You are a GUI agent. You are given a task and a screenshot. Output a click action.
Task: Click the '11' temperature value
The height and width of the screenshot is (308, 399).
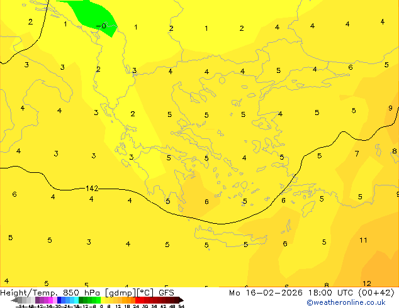coord(363,240)
